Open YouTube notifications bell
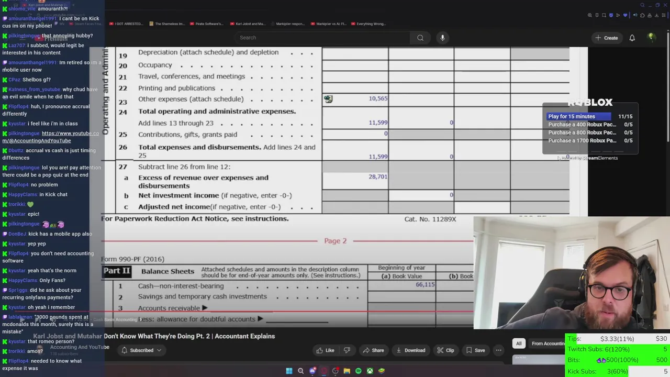 click(x=632, y=38)
